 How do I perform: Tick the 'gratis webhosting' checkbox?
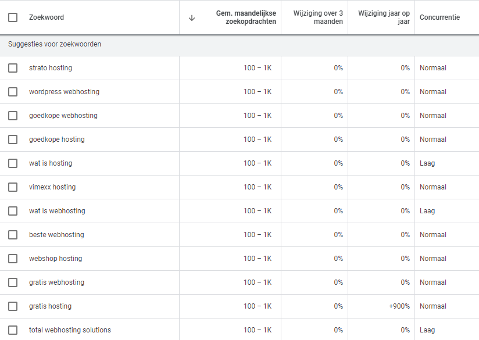(13, 282)
